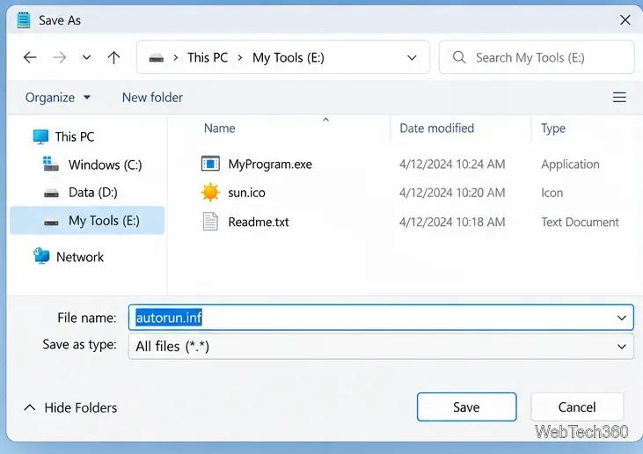Select the MyProgram.exe file
This screenshot has width=643, height=454.
coord(270,165)
